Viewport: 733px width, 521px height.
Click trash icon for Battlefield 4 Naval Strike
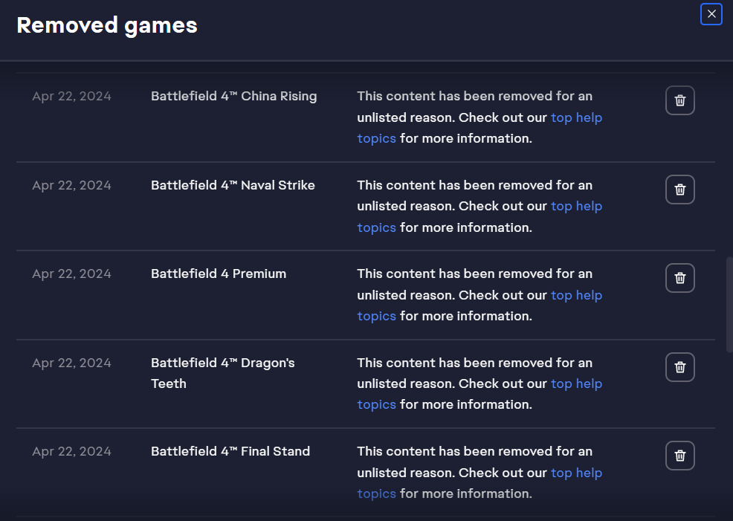pyautogui.click(x=679, y=190)
